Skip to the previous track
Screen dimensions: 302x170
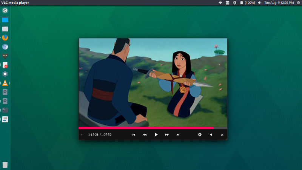[x=134, y=135]
